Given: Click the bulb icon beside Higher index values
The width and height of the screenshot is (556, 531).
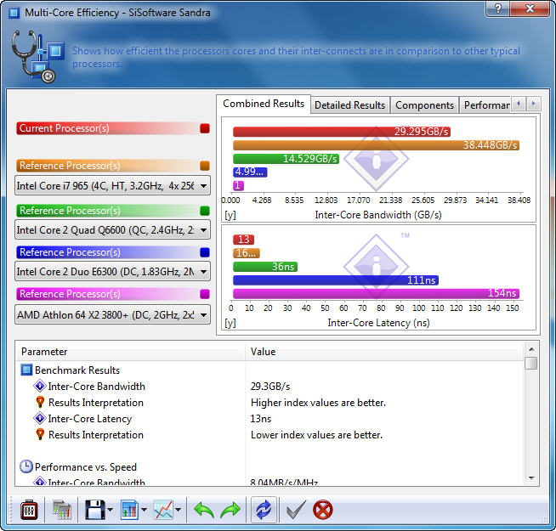Looking at the screenshot, I should click(40, 403).
